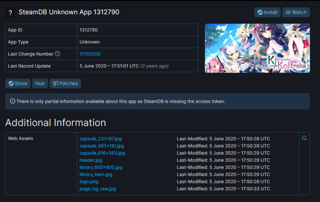
Task: Click the App ID value 1312790
Action: tap(89, 30)
